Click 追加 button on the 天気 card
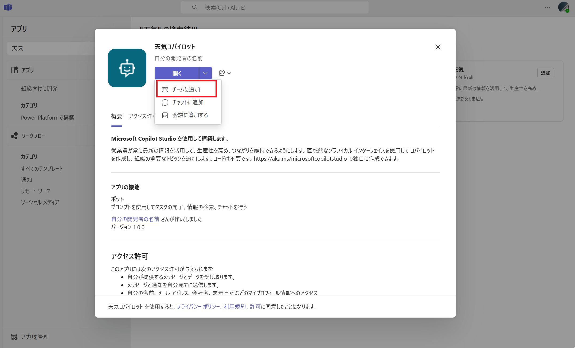575x348 pixels. 546,73
